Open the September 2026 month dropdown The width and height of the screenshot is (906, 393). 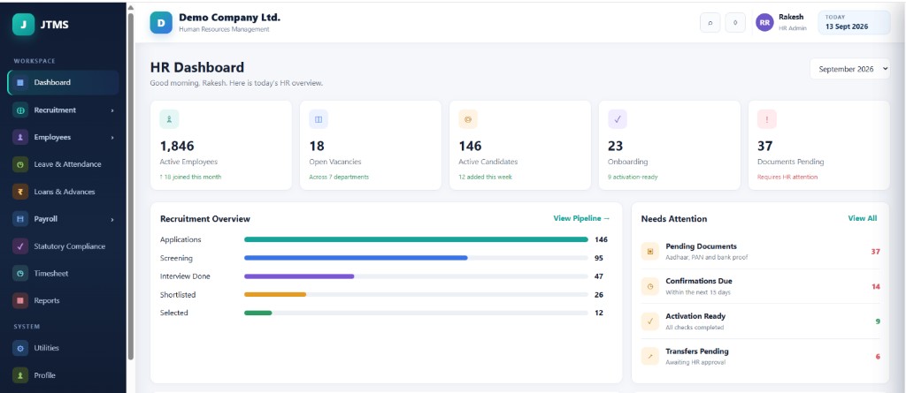(x=849, y=69)
